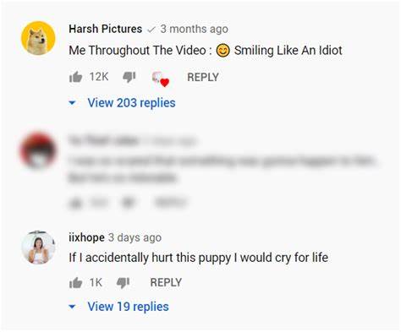Like the iixhope comment
Viewport: 401px width, 332px height.
coord(75,282)
